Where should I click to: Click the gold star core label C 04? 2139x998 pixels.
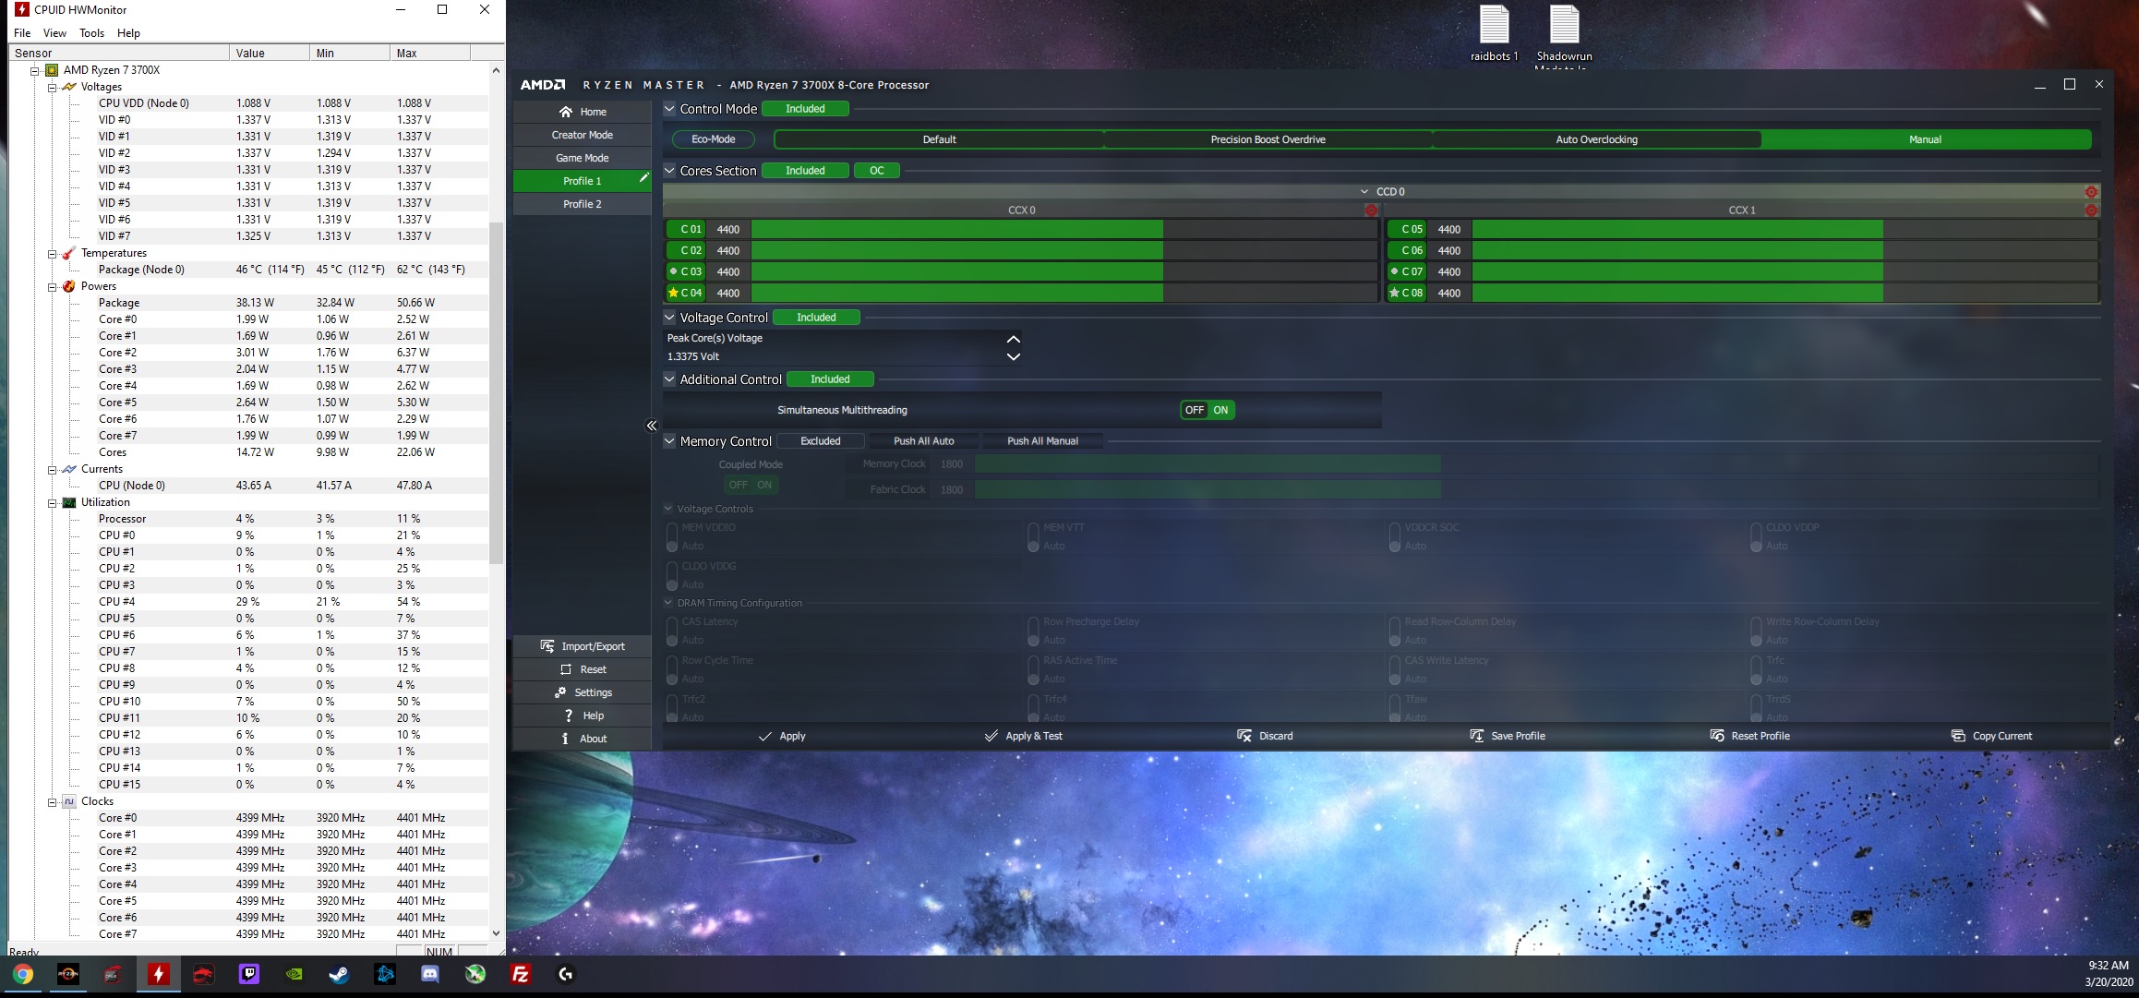(685, 293)
